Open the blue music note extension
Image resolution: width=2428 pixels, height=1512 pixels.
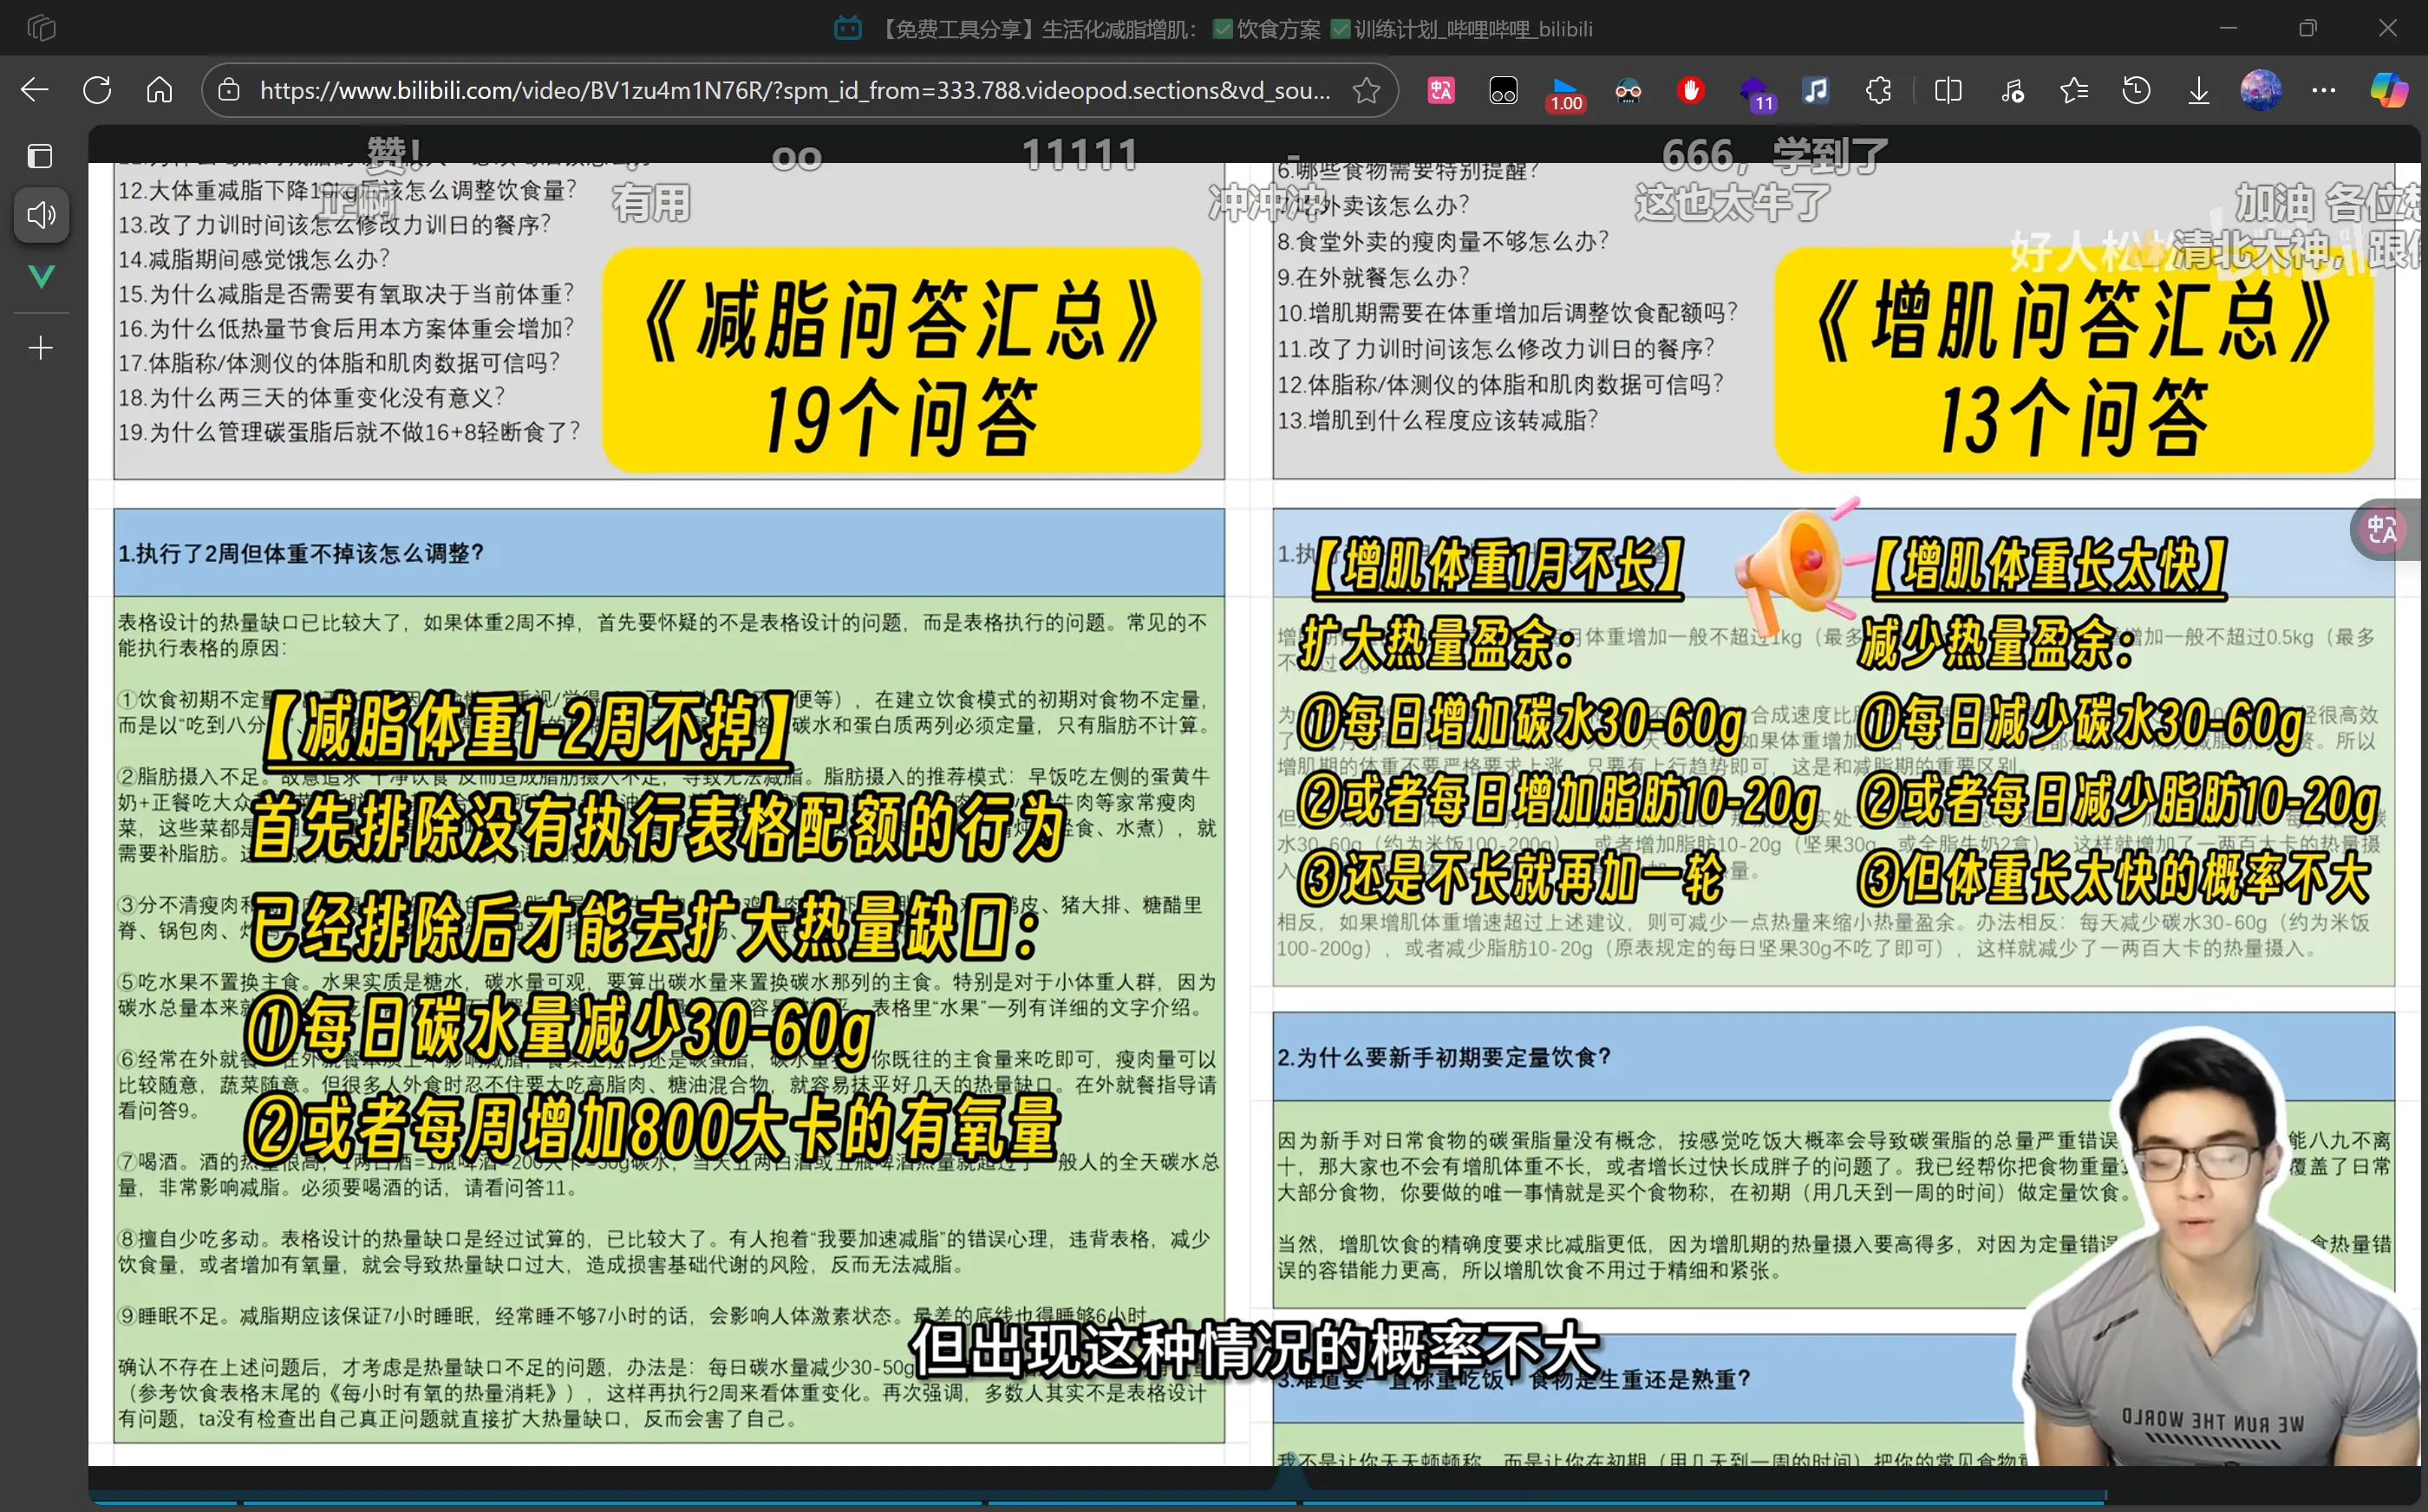1815,91
